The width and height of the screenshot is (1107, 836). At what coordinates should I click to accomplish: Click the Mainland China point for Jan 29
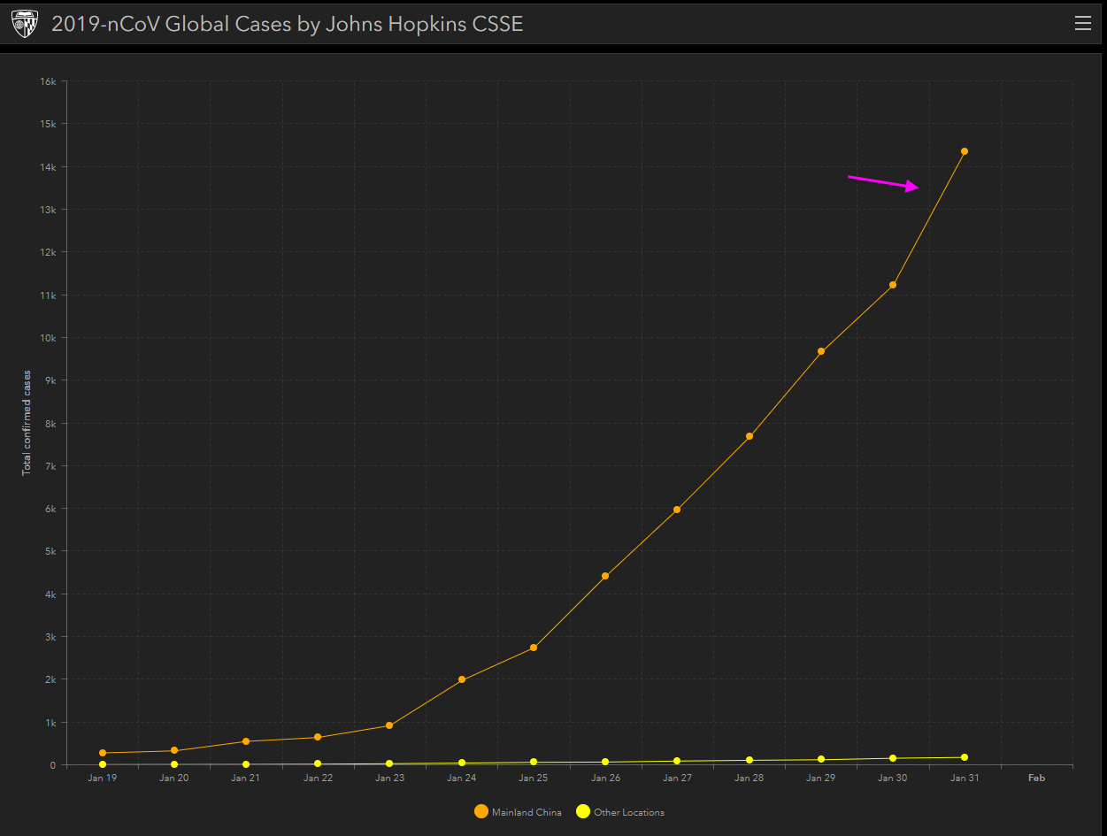pos(821,351)
